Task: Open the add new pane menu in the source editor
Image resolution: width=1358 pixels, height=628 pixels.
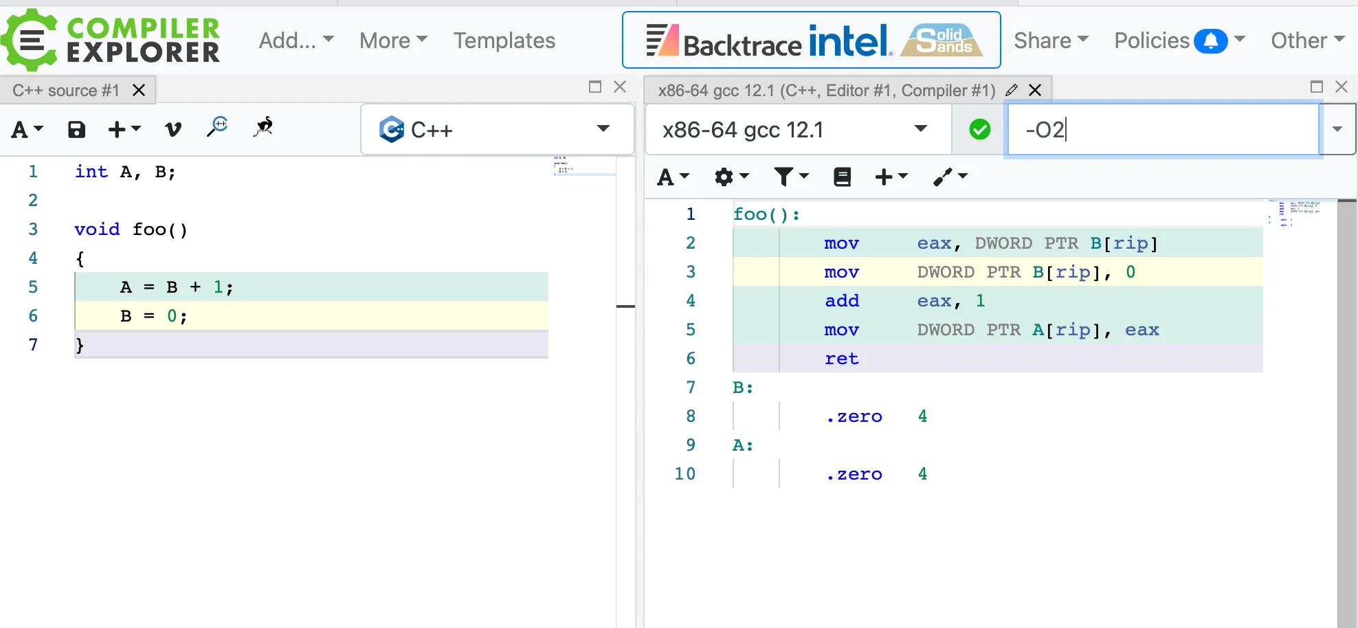Action: tap(124, 129)
